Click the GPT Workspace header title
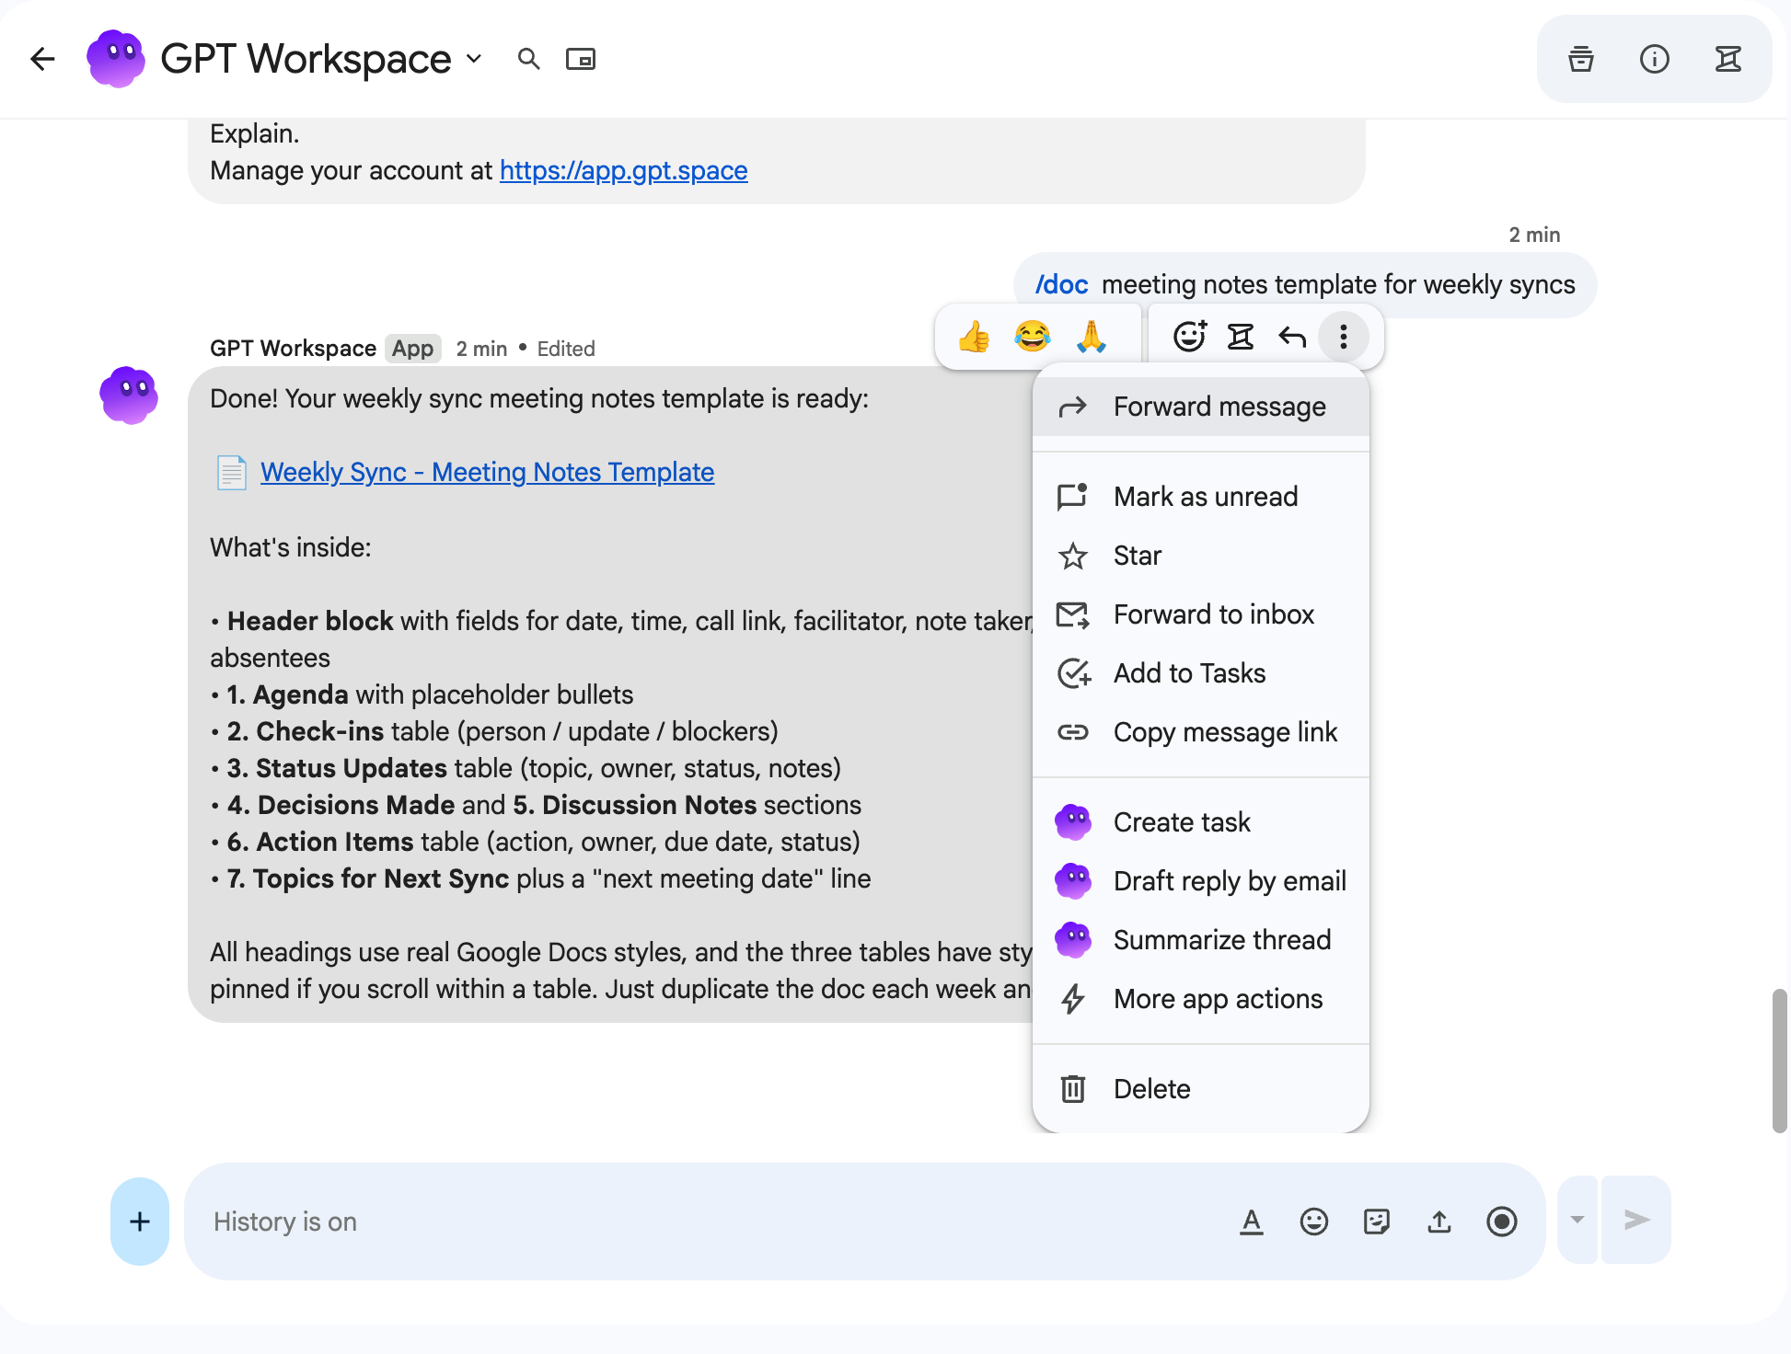This screenshot has height=1354, width=1791. click(306, 59)
